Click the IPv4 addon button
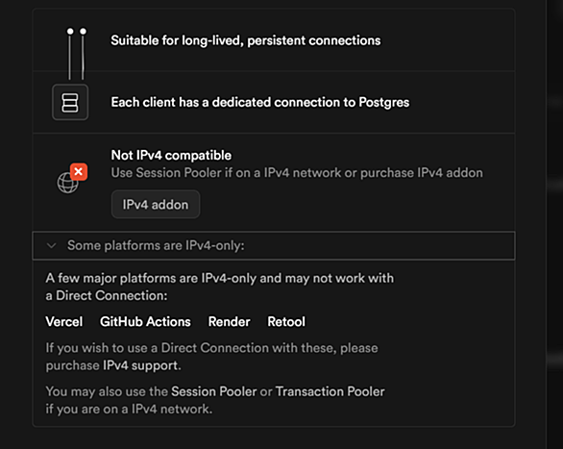The height and width of the screenshot is (449, 563). [x=156, y=205]
